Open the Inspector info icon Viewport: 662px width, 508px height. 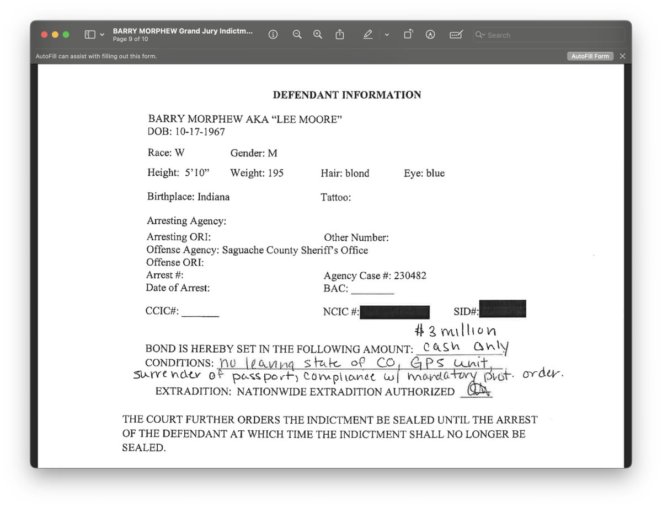273,34
